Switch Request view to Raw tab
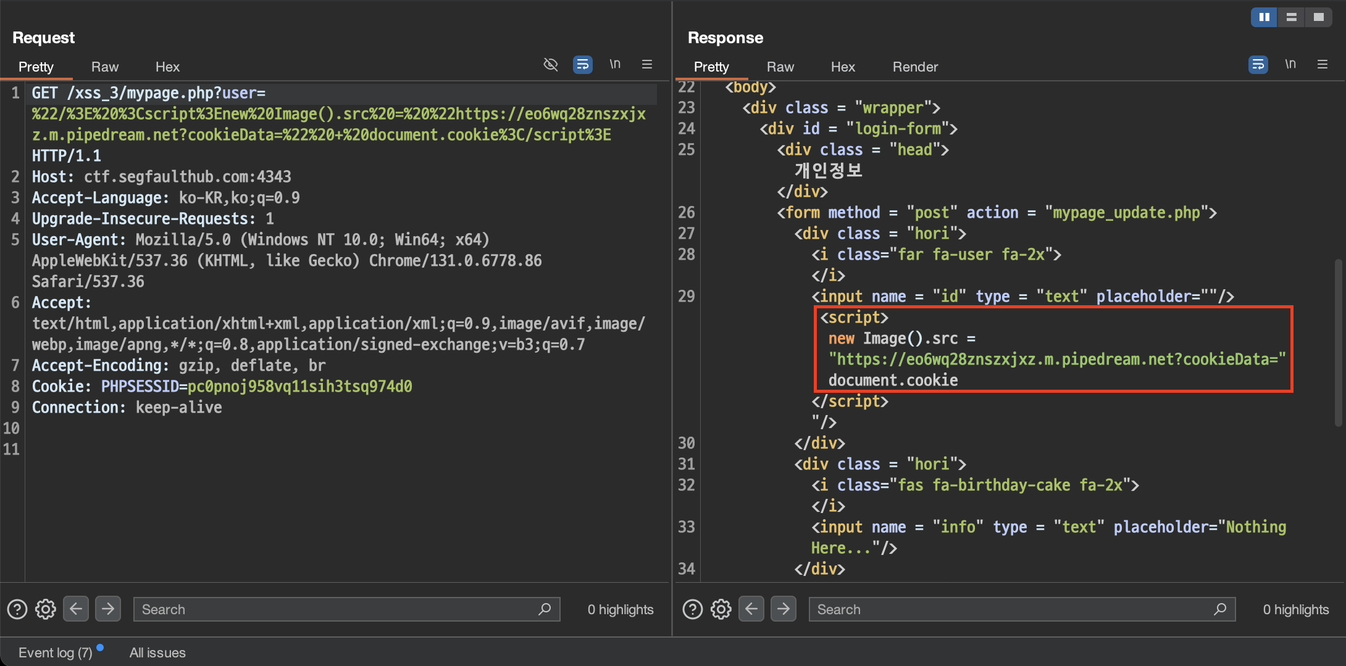The height and width of the screenshot is (666, 1346). pos(104,67)
